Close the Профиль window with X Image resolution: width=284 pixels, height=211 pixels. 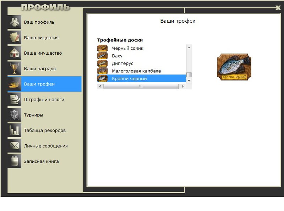[278, 7]
